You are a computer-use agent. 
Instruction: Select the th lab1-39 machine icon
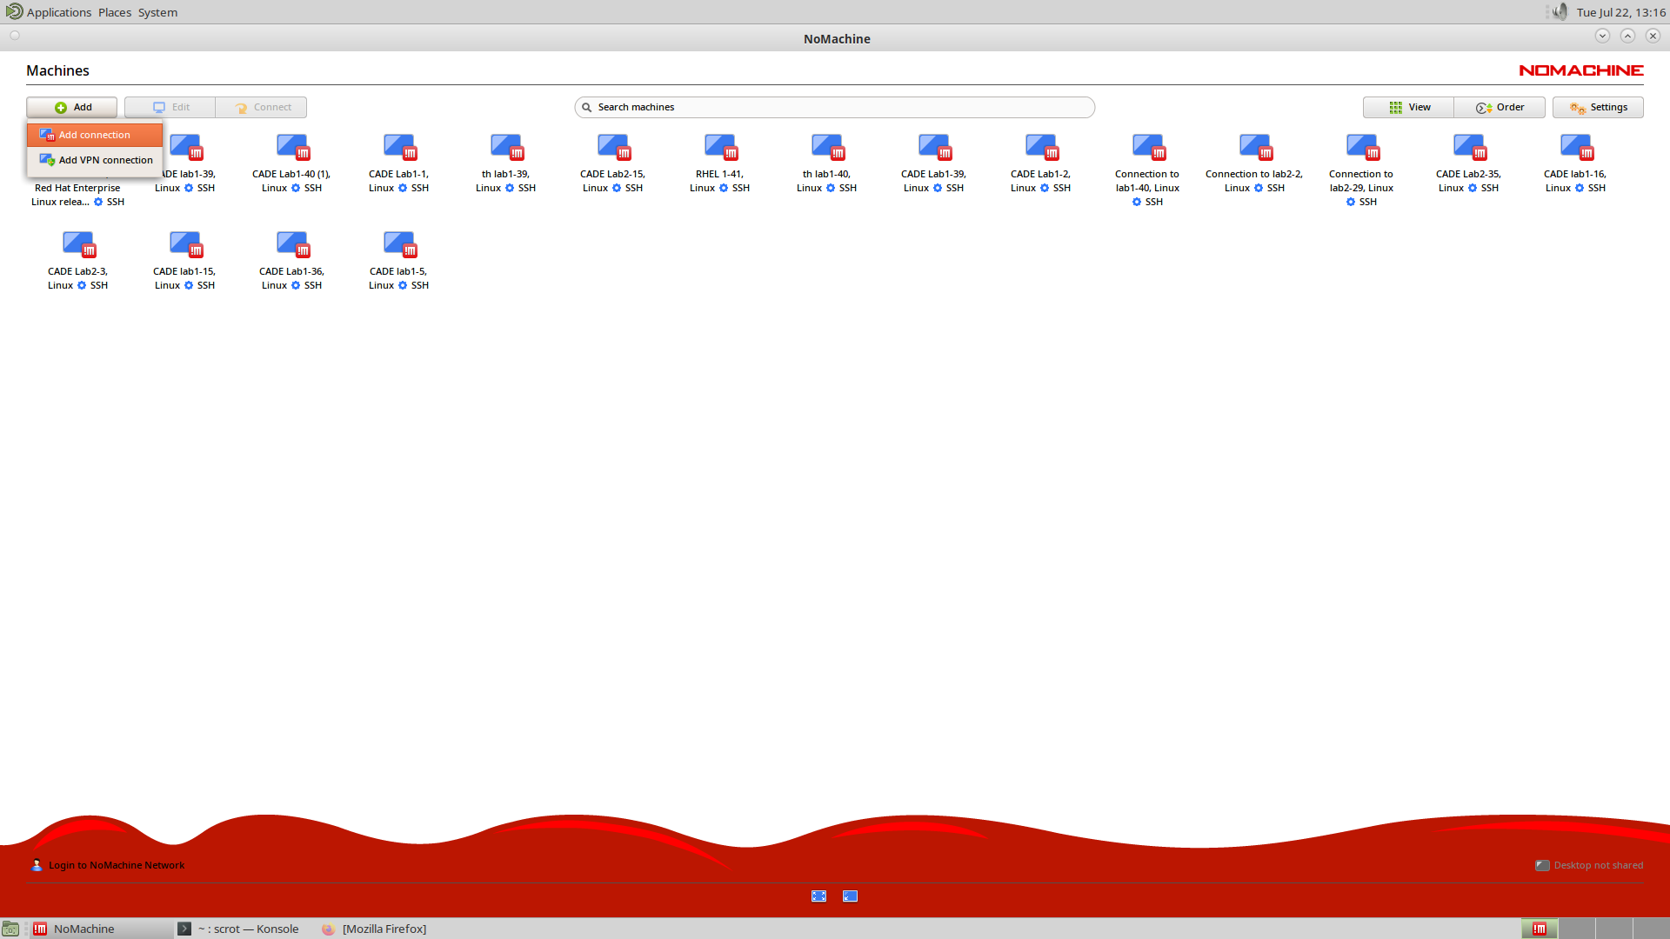click(x=506, y=147)
